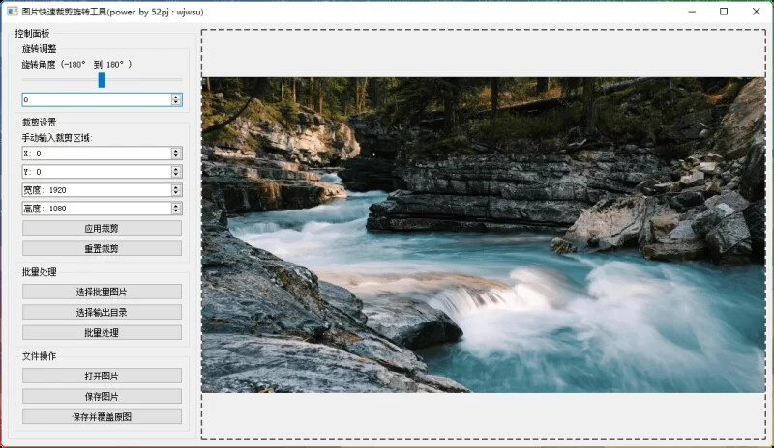Click the rotation angle slider handle

pyautogui.click(x=102, y=80)
